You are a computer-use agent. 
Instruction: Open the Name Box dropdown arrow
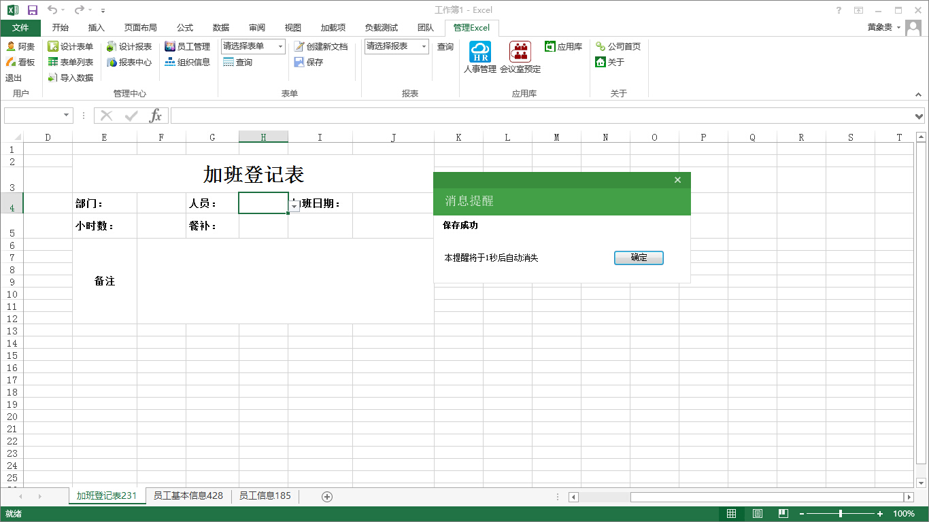tap(66, 116)
